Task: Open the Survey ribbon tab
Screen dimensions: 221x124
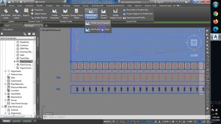Action: pos(85,6)
